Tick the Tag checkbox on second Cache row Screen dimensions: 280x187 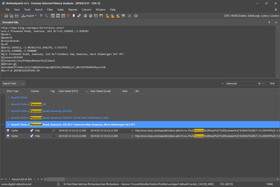[x=53, y=136]
